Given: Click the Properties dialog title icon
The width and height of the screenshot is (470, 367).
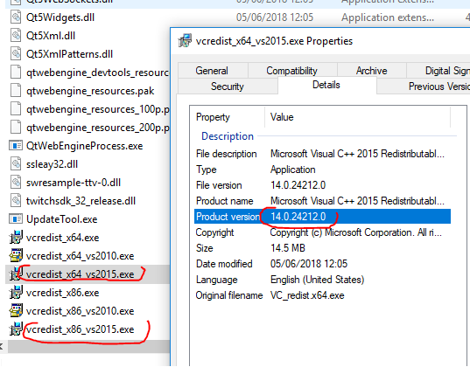Looking at the screenshot, I should [x=185, y=41].
